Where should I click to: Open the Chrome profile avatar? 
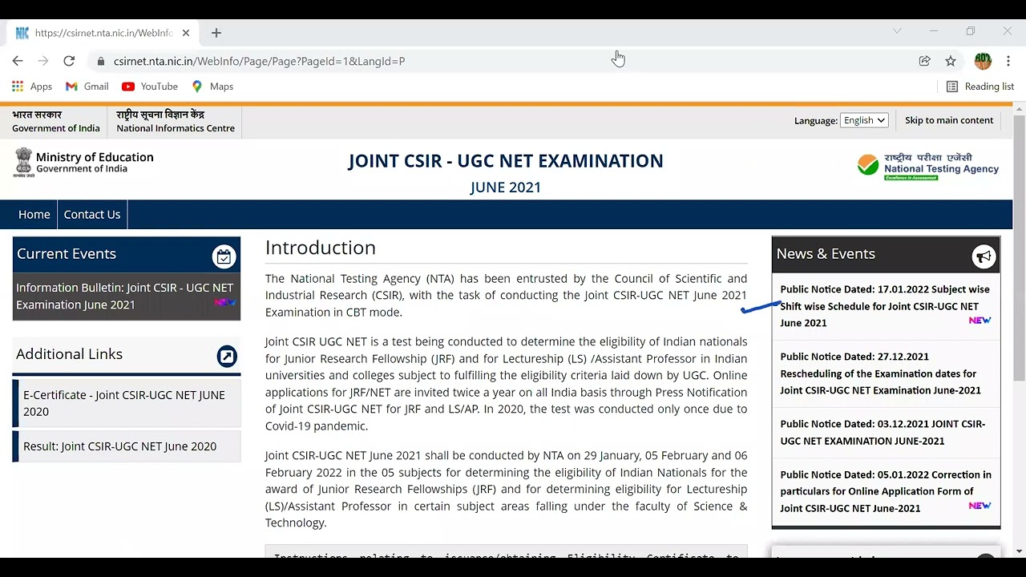click(x=983, y=61)
